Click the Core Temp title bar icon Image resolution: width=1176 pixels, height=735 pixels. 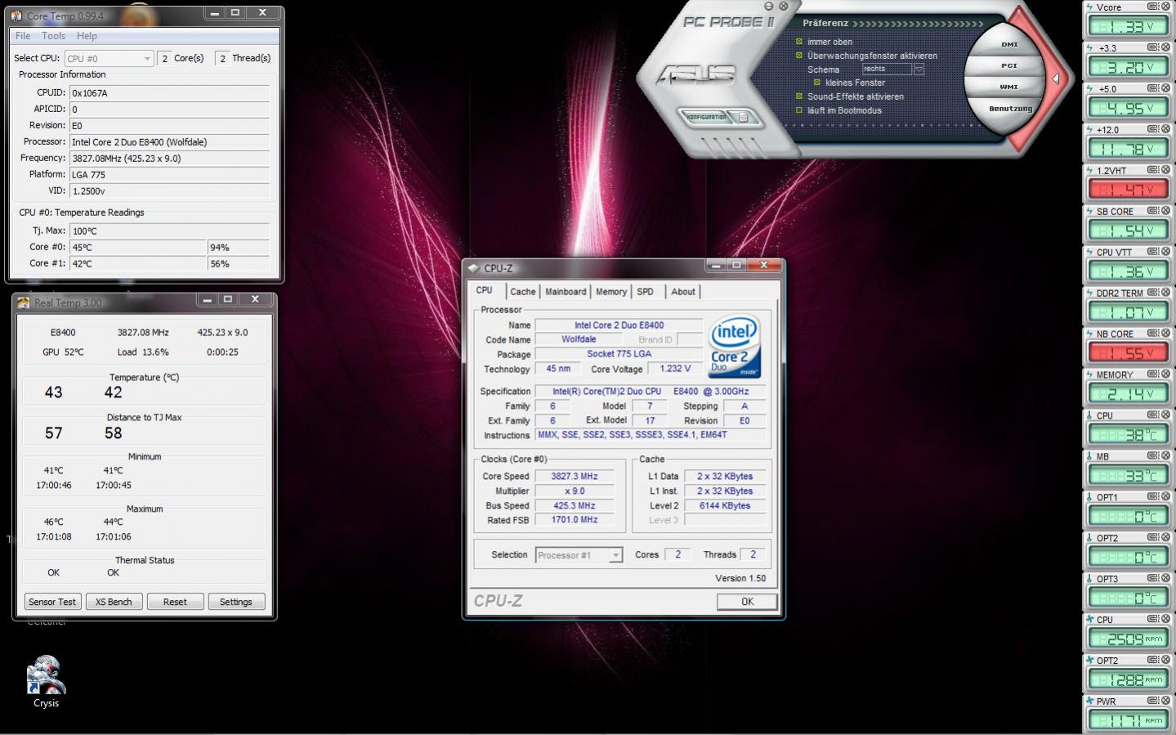click(x=16, y=16)
